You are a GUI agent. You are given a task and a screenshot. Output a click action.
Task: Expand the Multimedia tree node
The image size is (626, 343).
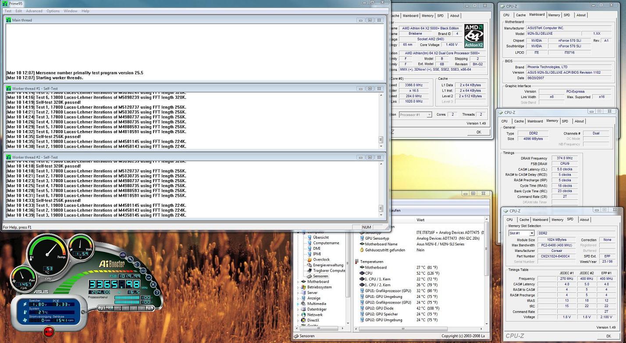298,304
